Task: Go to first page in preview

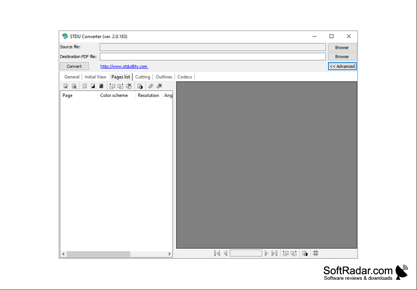Action: click(x=217, y=253)
